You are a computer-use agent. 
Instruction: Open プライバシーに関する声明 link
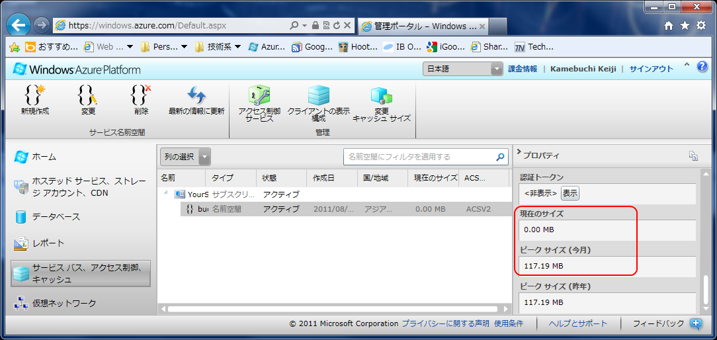[x=445, y=323]
